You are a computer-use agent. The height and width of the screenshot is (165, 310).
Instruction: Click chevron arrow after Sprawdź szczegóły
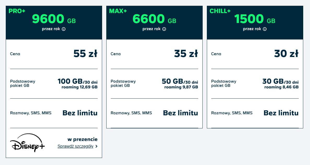pos(96,146)
